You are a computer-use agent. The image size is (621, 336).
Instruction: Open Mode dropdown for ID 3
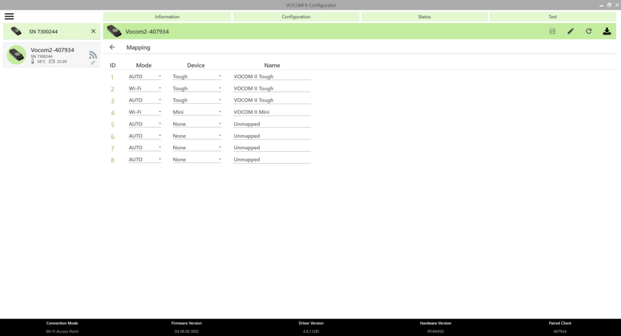(x=144, y=100)
